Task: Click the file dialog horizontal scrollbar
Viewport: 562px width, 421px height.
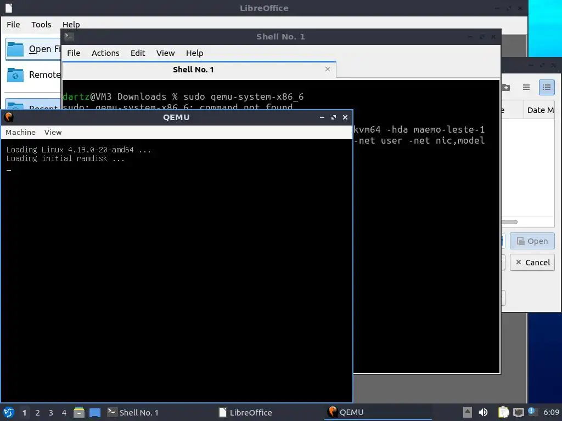Action: [x=509, y=222]
